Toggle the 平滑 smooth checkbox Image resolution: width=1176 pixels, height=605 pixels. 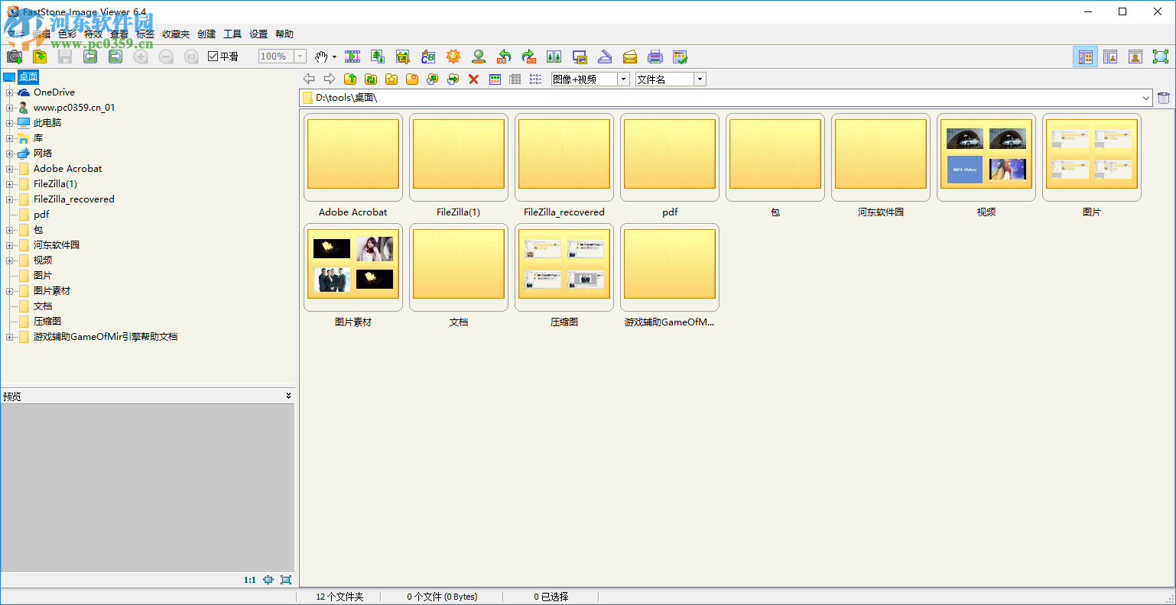(x=213, y=57)
